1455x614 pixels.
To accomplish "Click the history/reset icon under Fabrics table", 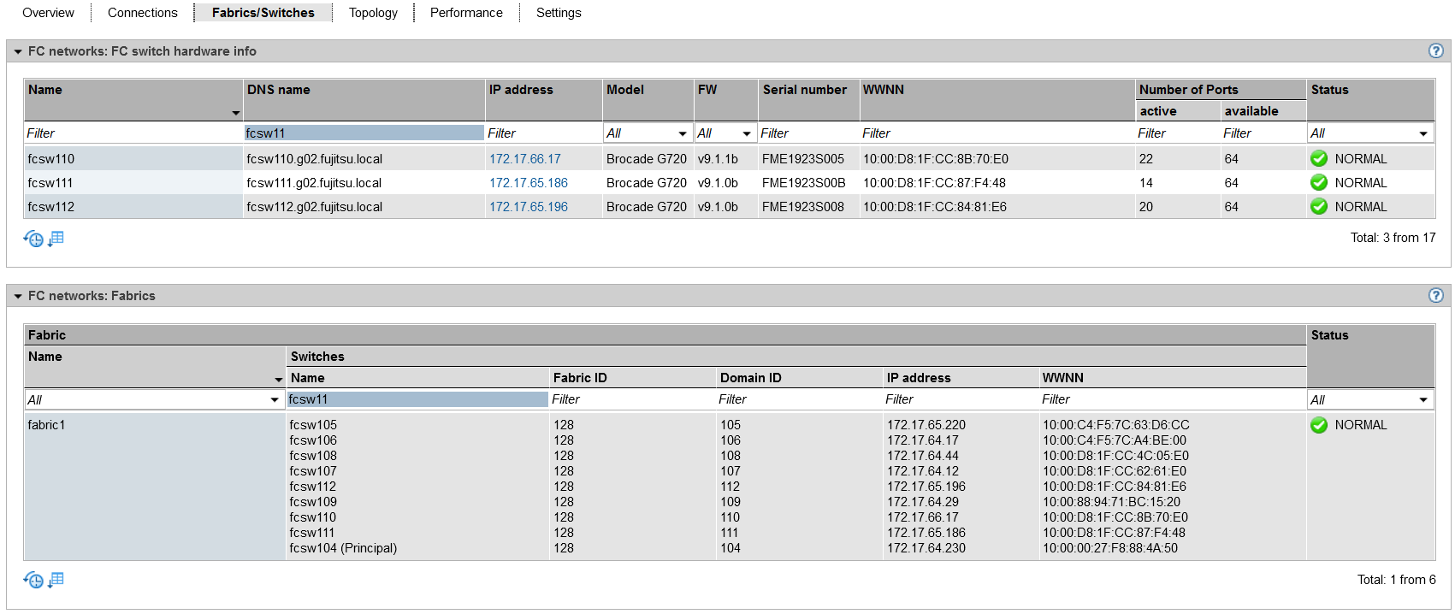I will click(33, 581).
